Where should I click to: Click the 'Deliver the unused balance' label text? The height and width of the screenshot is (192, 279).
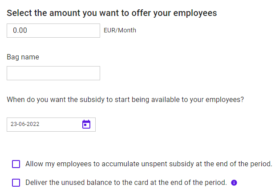point(126,183)
